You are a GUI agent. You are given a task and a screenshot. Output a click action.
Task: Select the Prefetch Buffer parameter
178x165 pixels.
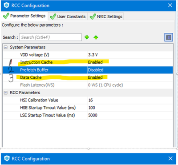pos(88,70)
